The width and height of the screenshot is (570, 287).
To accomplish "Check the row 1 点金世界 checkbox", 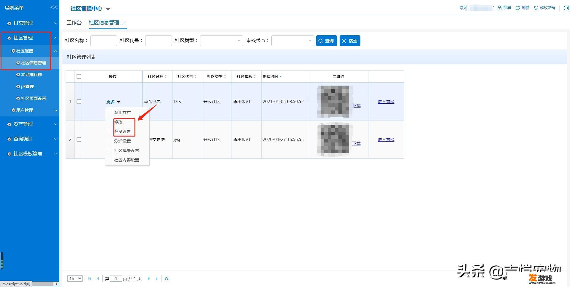I will 79,102.
